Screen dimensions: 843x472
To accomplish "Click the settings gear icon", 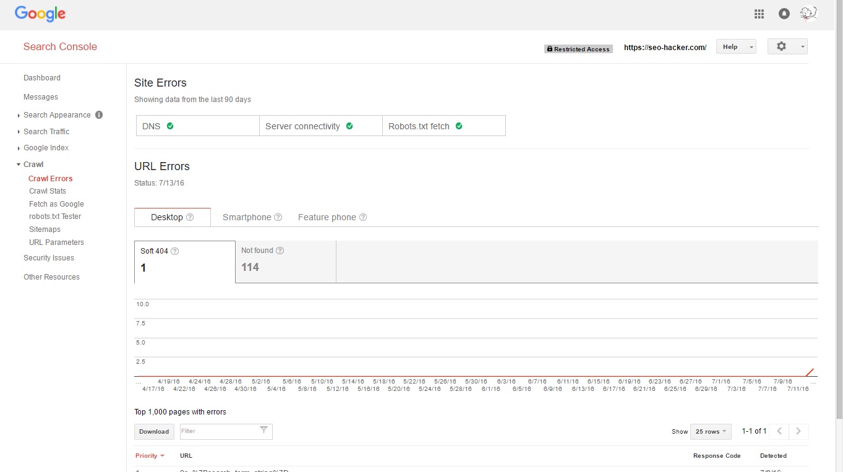I will point(781,46).
